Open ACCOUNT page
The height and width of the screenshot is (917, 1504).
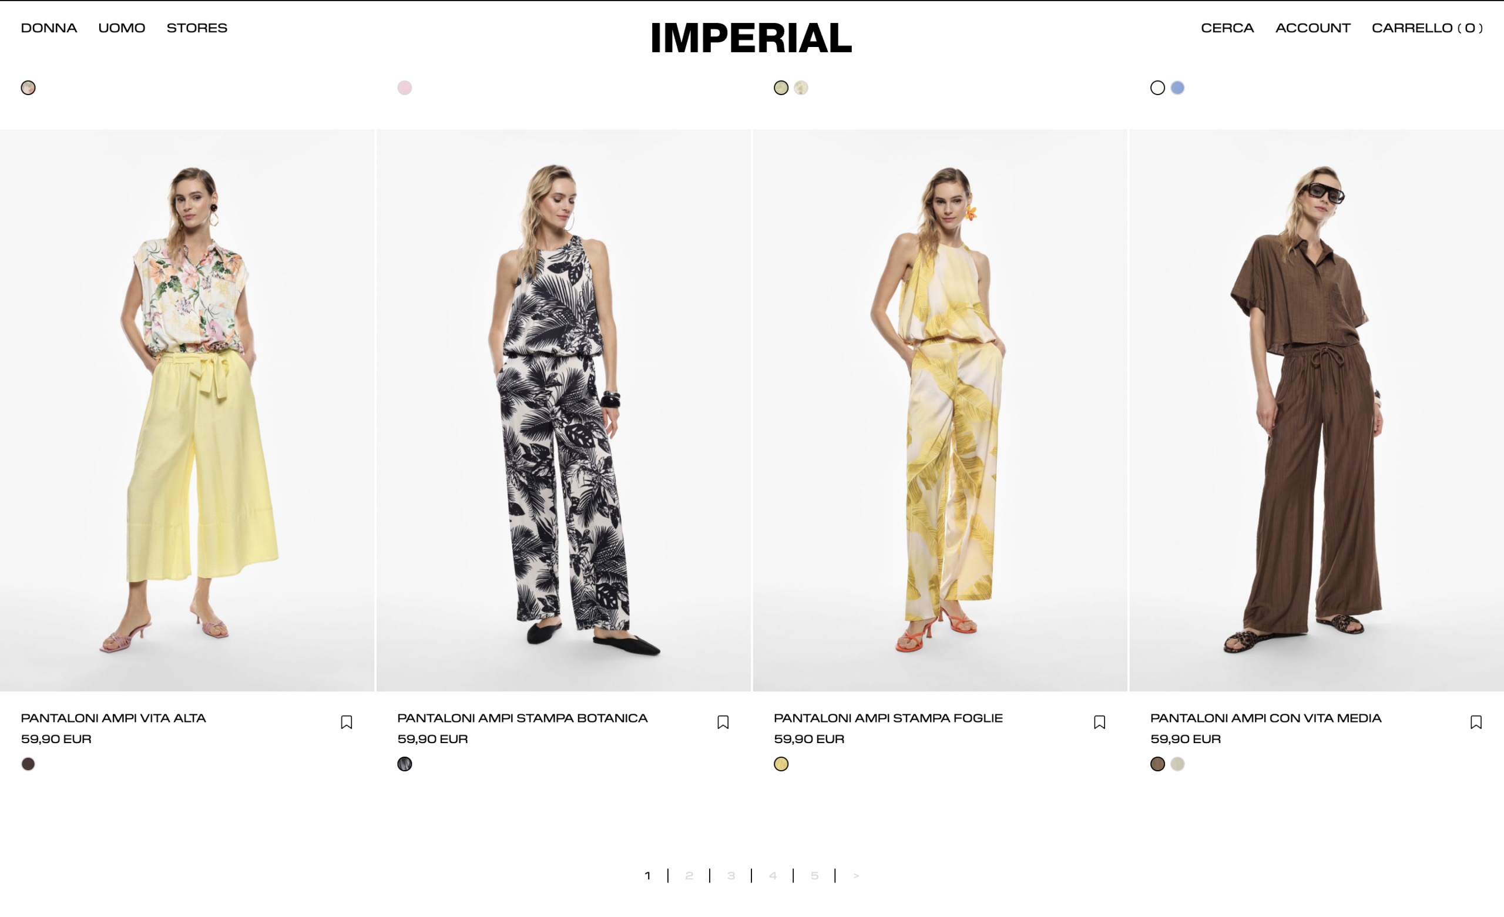(x=1313, y=28)
